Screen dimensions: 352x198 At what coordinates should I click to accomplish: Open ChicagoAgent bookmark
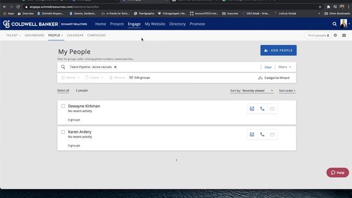click(172, 13)
